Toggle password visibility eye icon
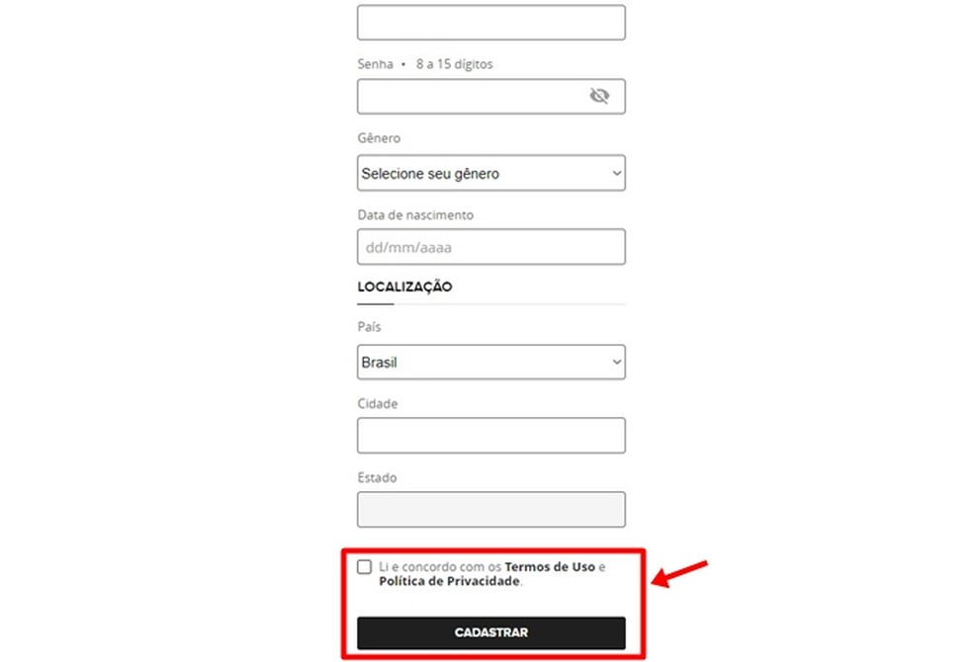 [599, 96]
